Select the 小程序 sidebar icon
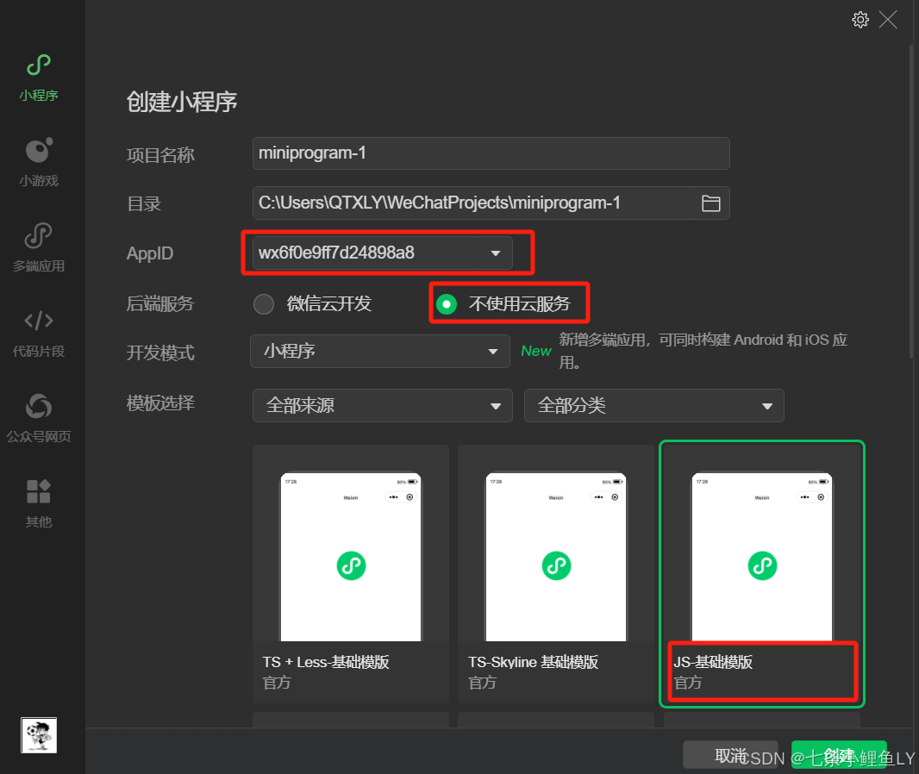 click(x=39, y=78)
